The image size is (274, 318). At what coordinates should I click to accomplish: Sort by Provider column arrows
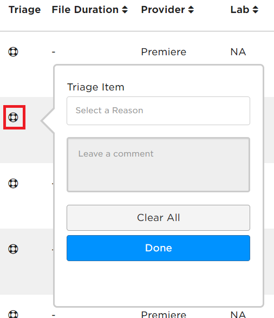[191, 10]
